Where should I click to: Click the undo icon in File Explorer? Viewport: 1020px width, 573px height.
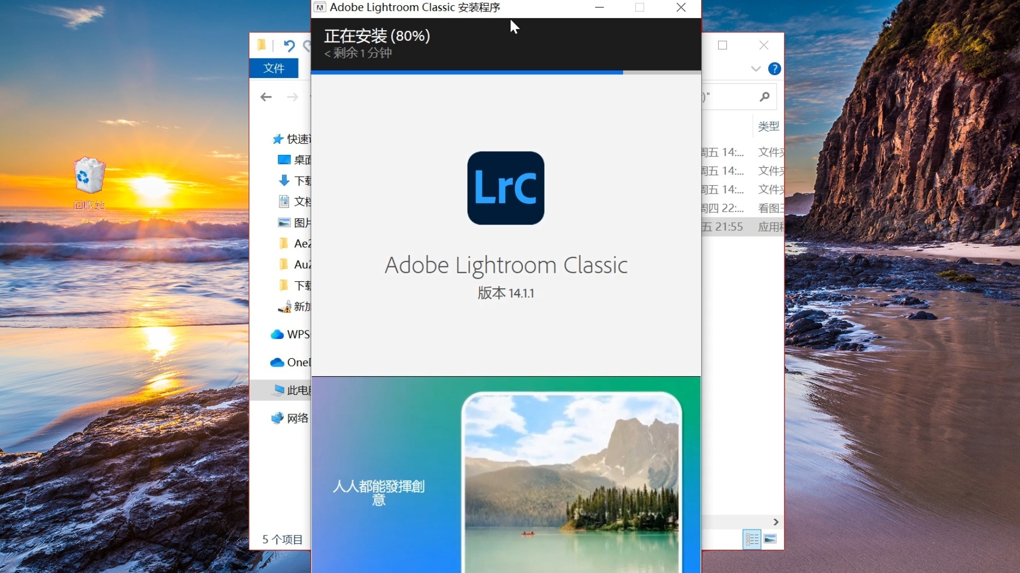[289, 46]
